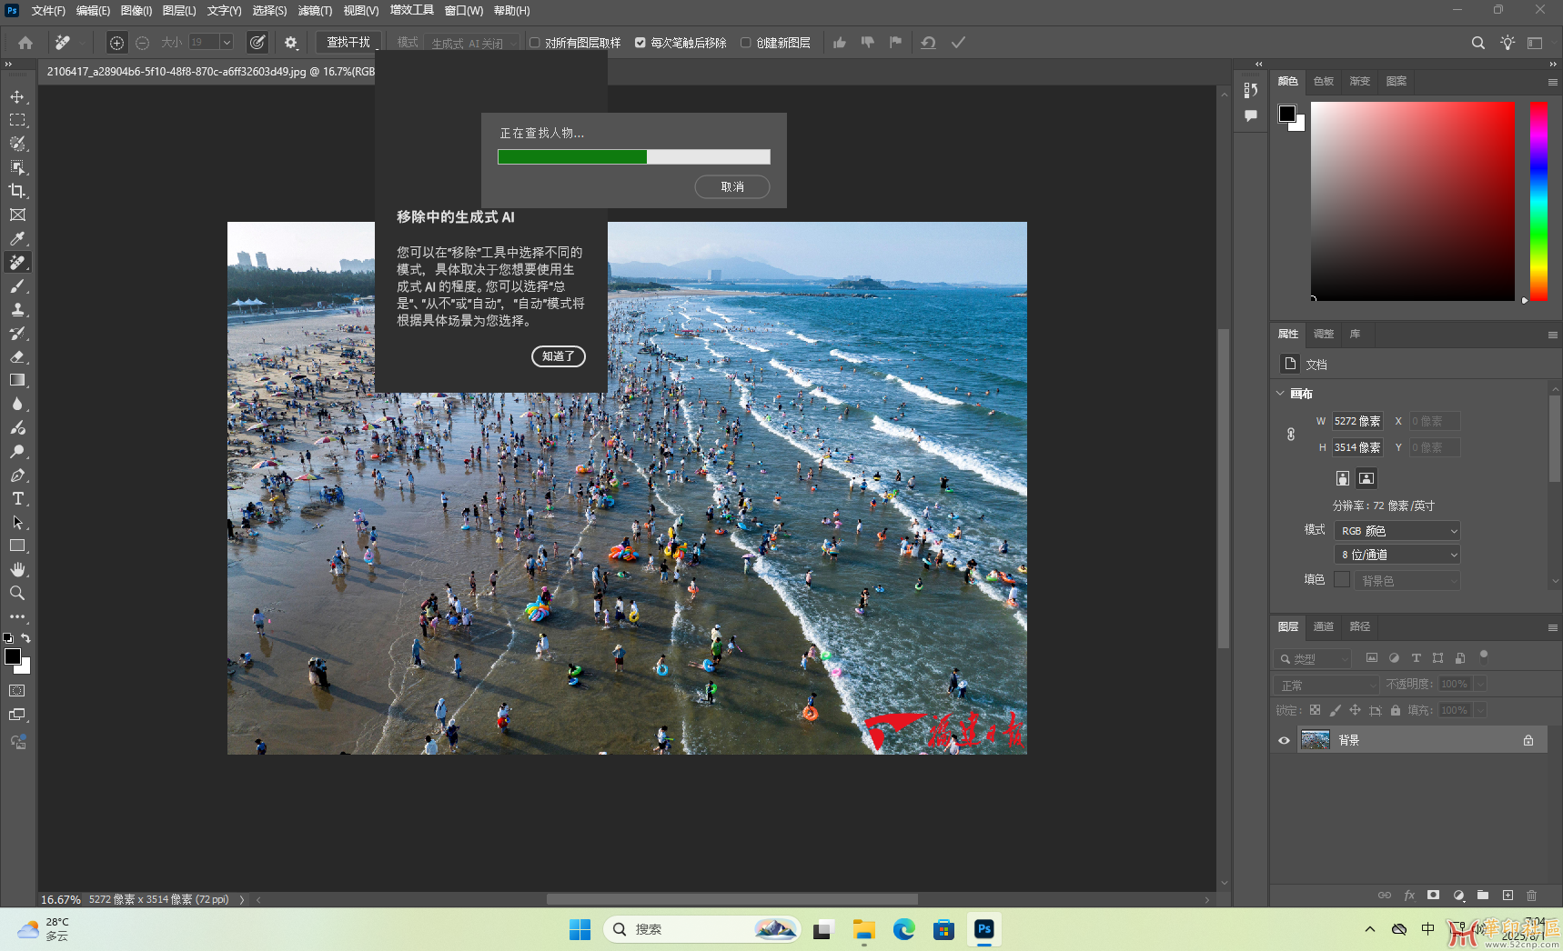Click the undo stroke arrow icon
Viewport: 1563px width, 951px height.
pos(928,43)
